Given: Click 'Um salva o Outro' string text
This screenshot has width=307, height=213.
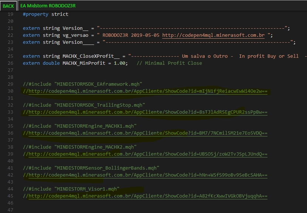Looking at the screenshot, I should point(205,56).
